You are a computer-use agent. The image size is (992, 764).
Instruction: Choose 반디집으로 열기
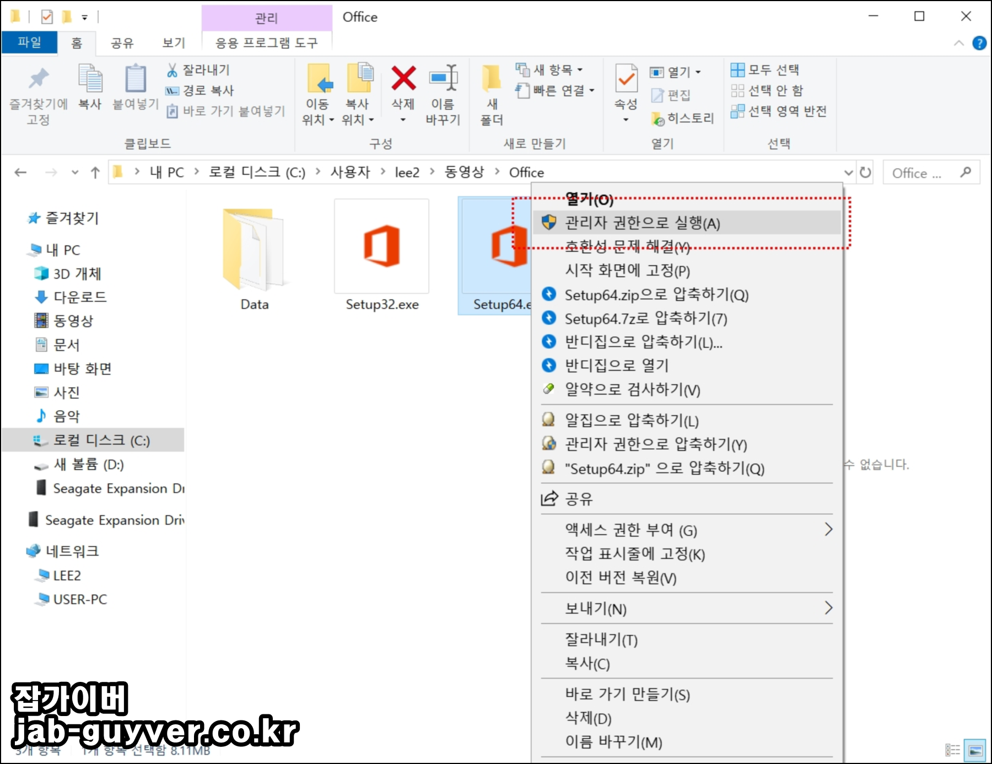click(687, 365)
